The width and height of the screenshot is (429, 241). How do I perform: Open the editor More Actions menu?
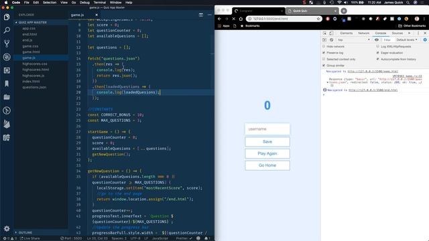click(210, 15)
